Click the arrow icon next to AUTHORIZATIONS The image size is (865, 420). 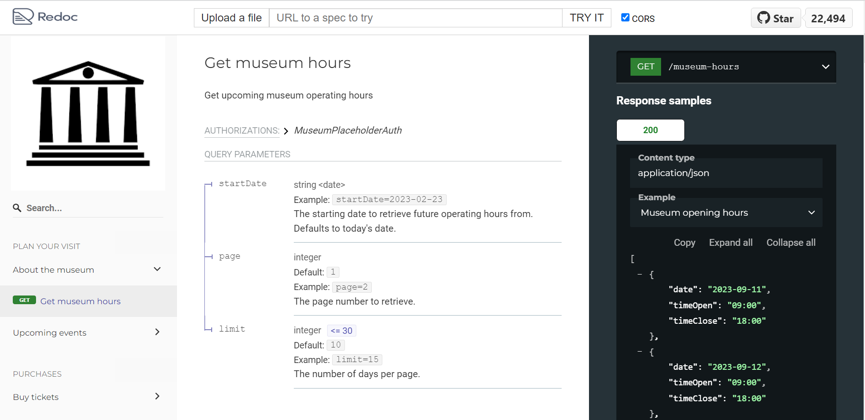(286, 131)
